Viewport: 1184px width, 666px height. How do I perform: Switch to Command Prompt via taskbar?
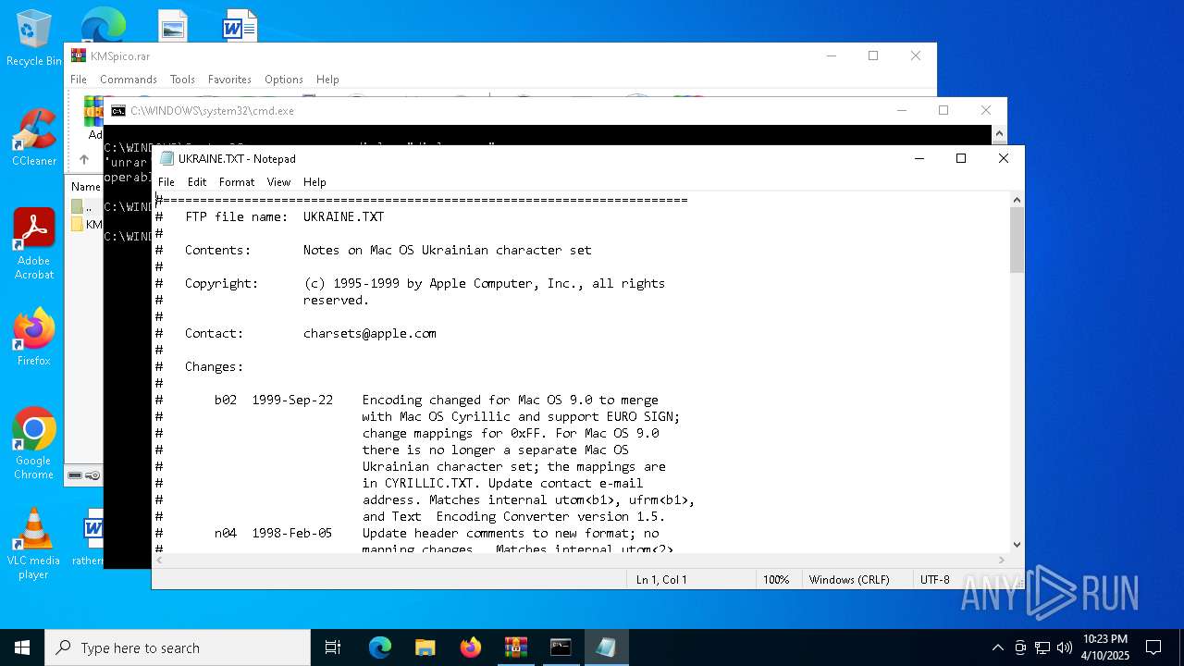pos(561,647)
